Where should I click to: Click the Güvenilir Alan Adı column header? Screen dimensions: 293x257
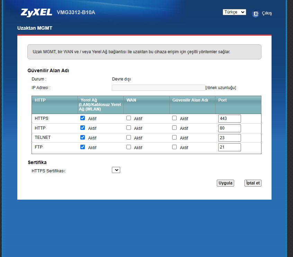(190, 100)
